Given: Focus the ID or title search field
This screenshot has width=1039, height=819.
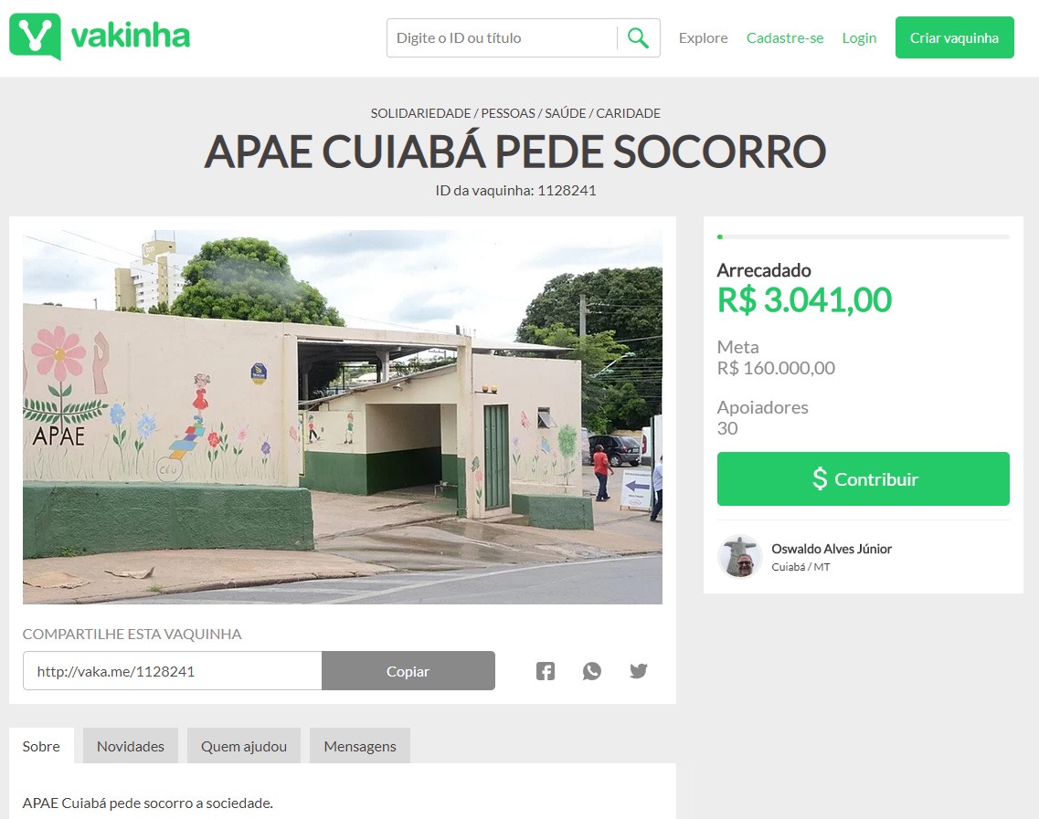Looking at the screenshot, I should [x=502, y=37].
